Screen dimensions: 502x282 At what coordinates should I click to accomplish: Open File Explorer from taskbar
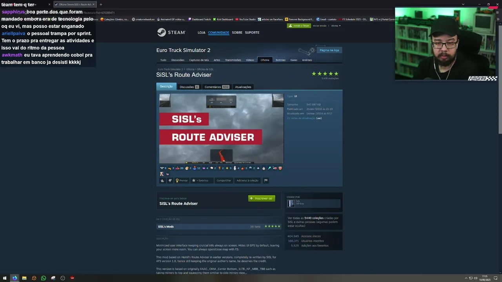[x=24, y=278]
